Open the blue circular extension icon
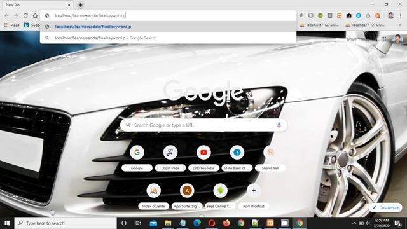This screenshot has height=229, width=407. (359, 15)
